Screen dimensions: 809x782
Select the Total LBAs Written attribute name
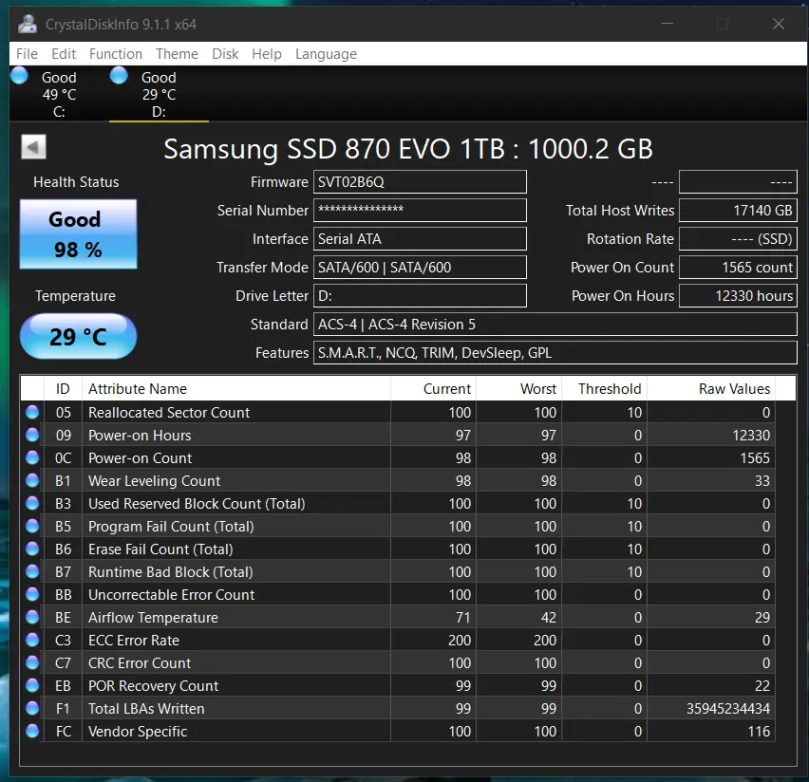coord(146,709)
